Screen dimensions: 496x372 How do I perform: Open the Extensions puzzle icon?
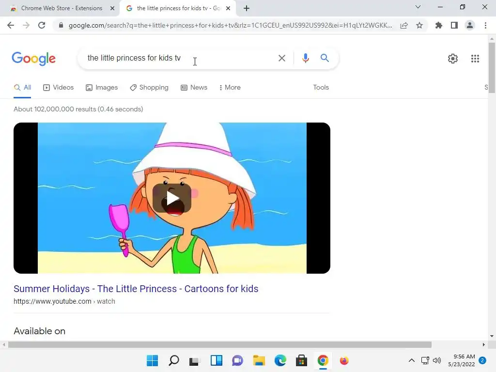click(x=439, y=25)
